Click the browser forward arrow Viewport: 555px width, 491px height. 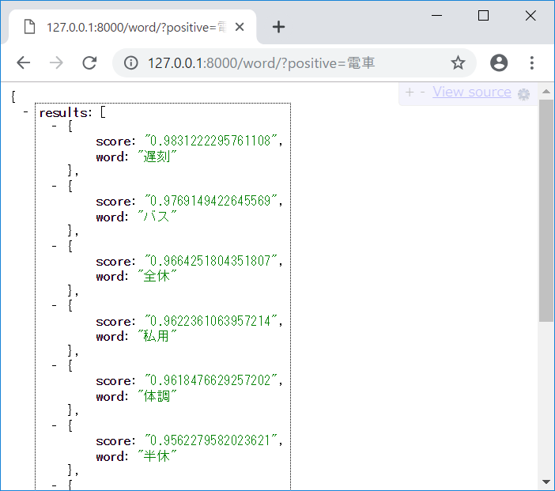56,63
